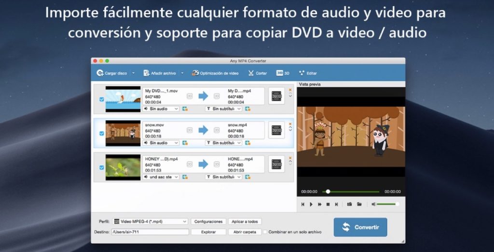Stop the preview playback
This screenshot has height=252, width=494.
pos(328,204)
